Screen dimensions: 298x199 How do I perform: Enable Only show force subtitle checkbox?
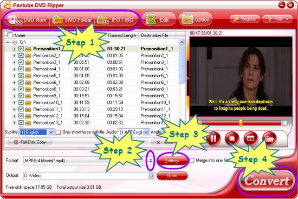[58, 132]
